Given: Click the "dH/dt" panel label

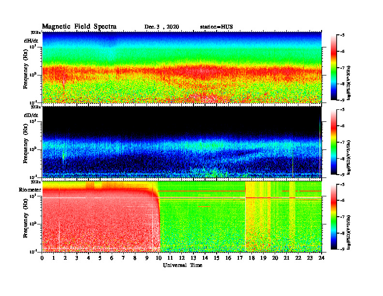Looking at the screenshot, I should [x=31, y=41].
